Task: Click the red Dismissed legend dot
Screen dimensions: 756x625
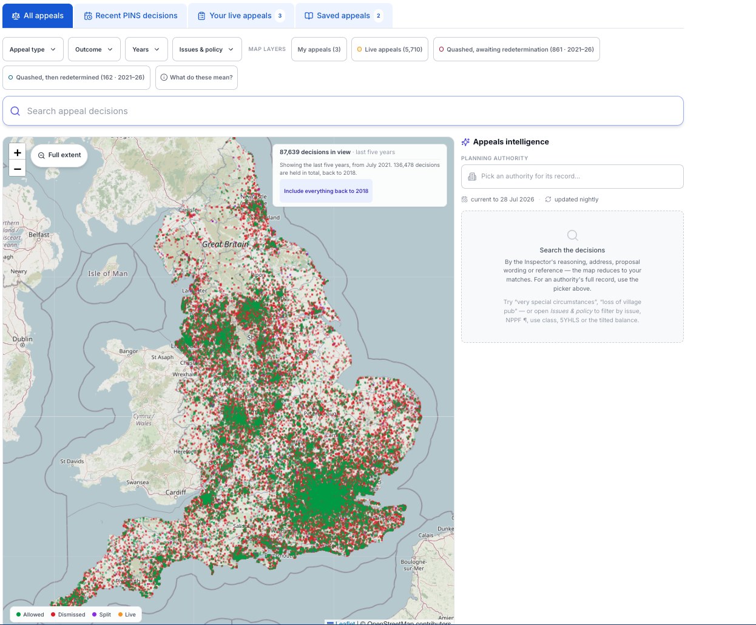Action: pos(53,615)
